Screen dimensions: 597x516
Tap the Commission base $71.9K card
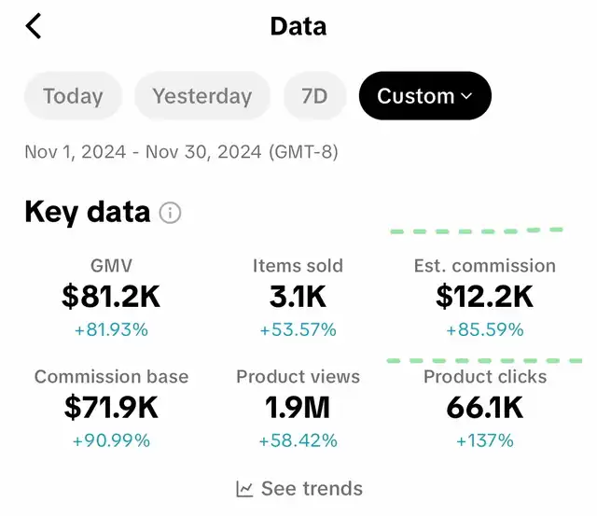tap(111, 409)
